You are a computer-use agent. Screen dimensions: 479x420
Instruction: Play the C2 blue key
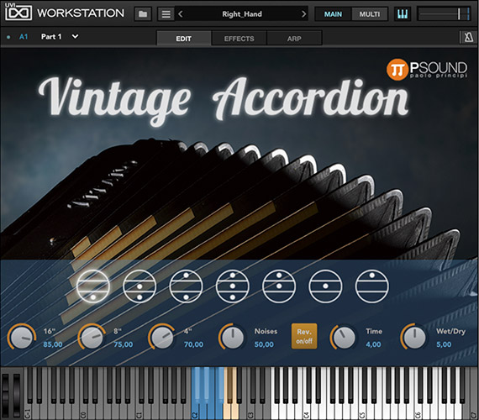pyautogui.click(x=195, y=411)
